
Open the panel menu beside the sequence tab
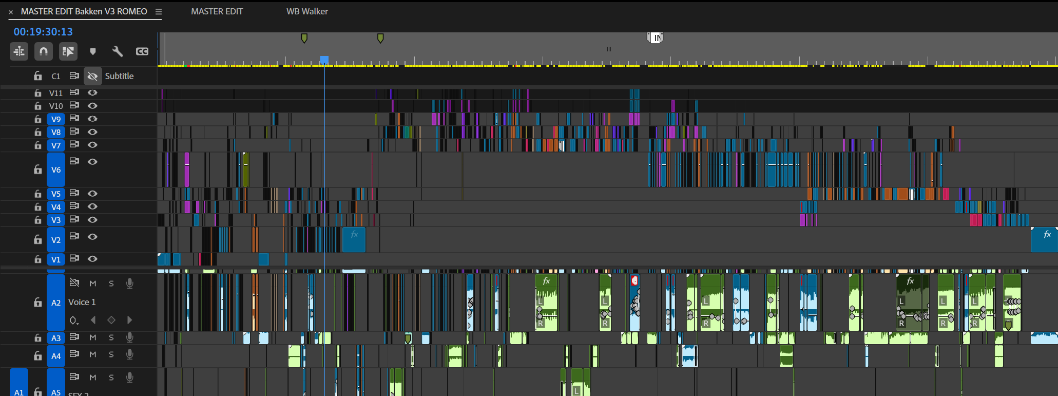[159, 11]
